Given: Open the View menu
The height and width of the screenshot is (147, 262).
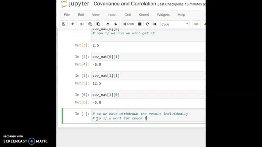Looking at the screenshot, I should click(96, 15).
